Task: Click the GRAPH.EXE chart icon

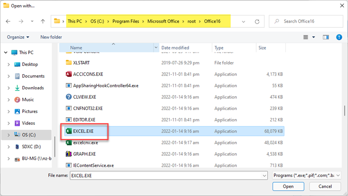Action: point(69,154)
